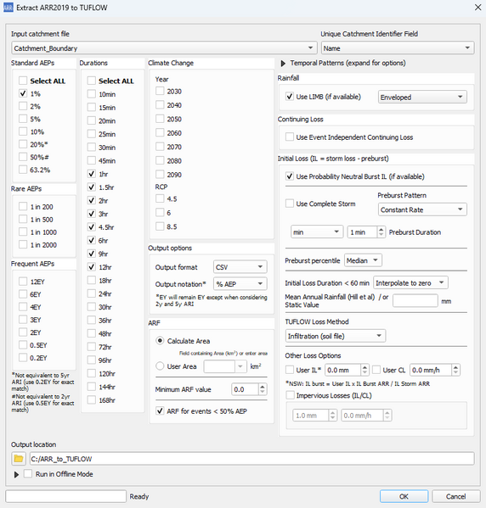Open the Input catchment file dropdown
This screenshot has width=486, height=508.
pos(164,48)
